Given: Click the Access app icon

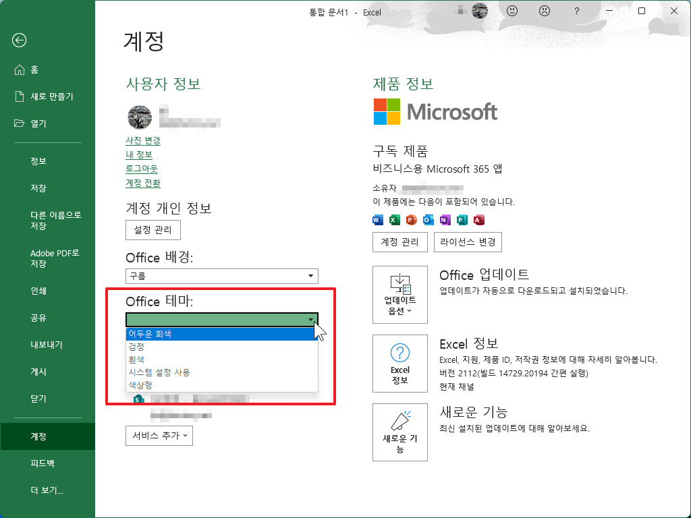Looking at the screenshot, I should [x=479, y=220].
